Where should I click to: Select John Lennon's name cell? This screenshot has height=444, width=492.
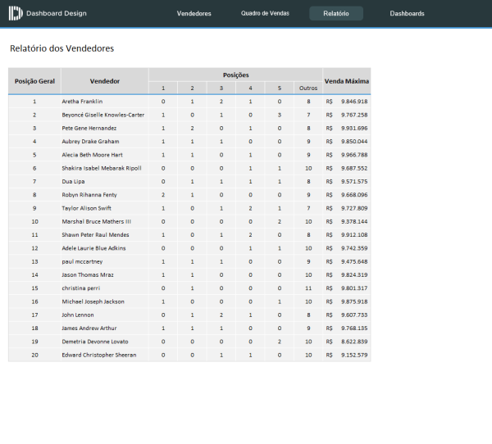click(x=78, y=315)
